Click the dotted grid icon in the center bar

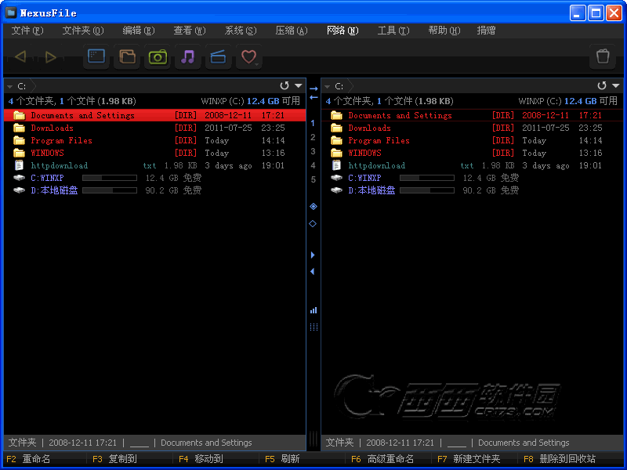coord(313,327)
